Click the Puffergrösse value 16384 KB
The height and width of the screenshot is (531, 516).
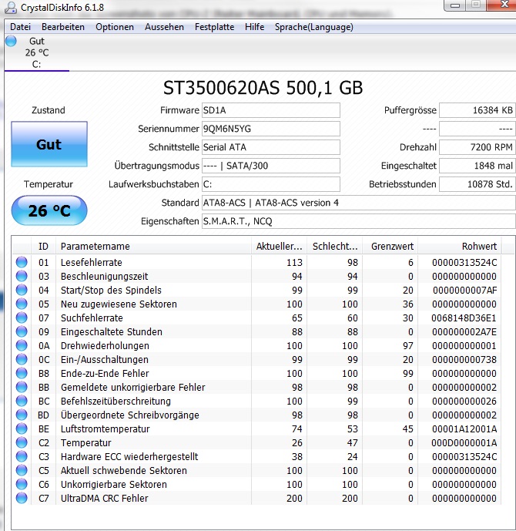477,110
